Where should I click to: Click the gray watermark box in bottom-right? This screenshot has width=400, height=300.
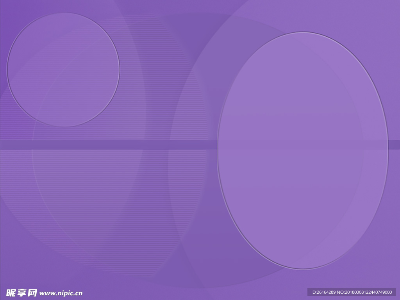[x=352, y=292]
